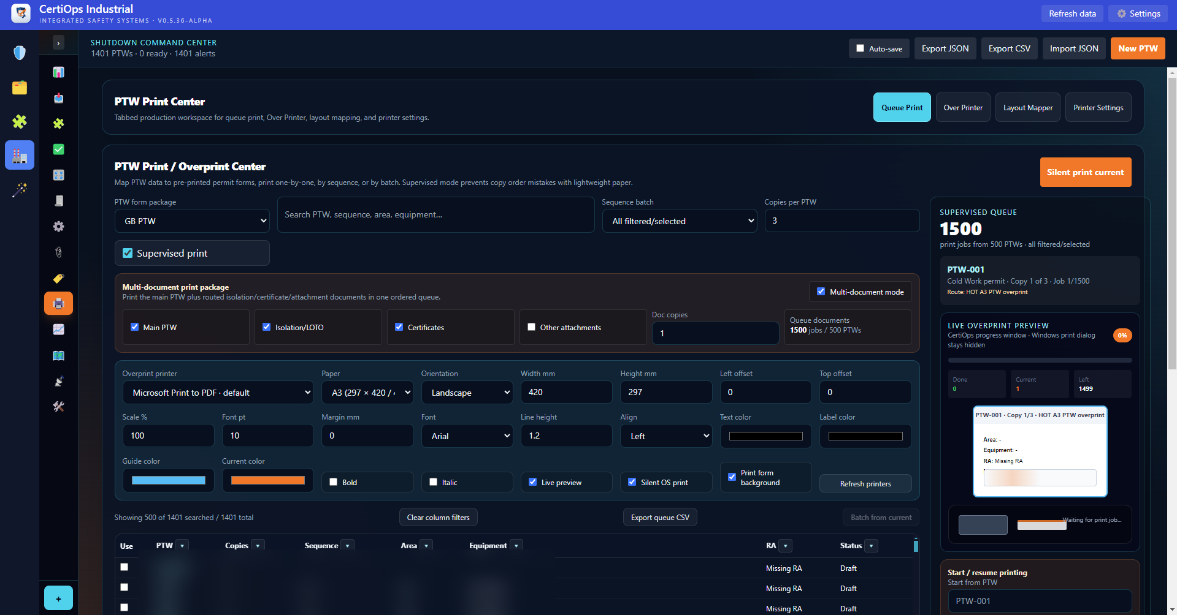Open the factory module icon
This screenshot has width=1177, height=615.
coord(20,156)
